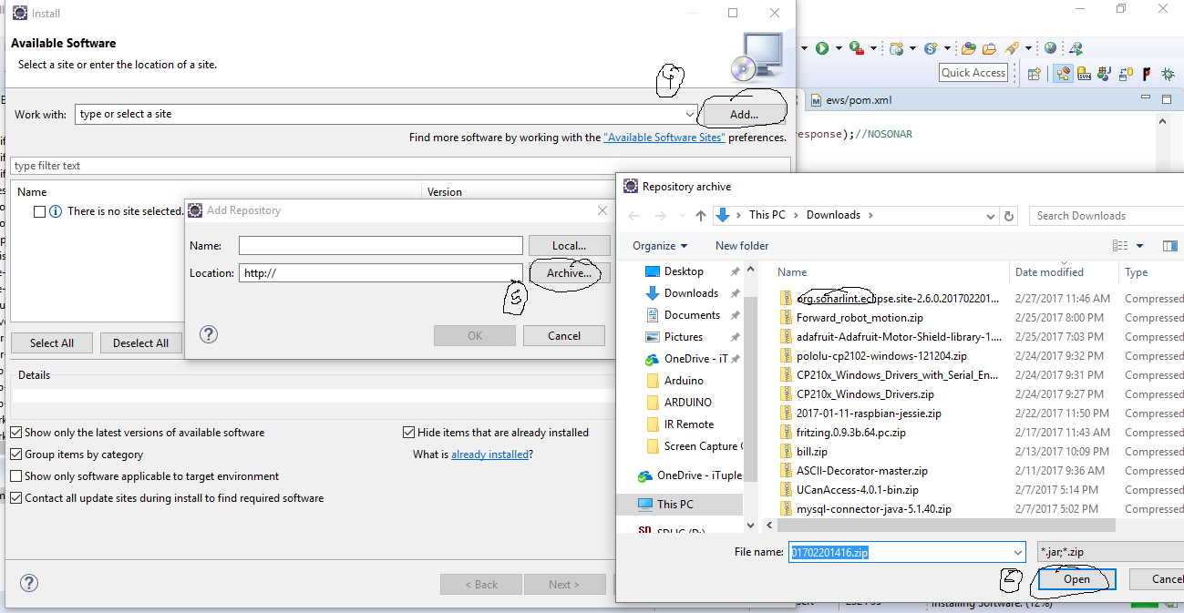Switch to the Debug perspective bug icon

tap(1168, 74)
